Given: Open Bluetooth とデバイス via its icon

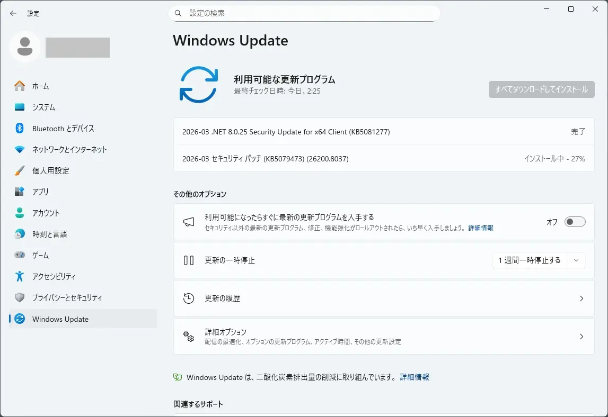Looking at the screenshot, I should pyautogui.click(x=20, y=128).
